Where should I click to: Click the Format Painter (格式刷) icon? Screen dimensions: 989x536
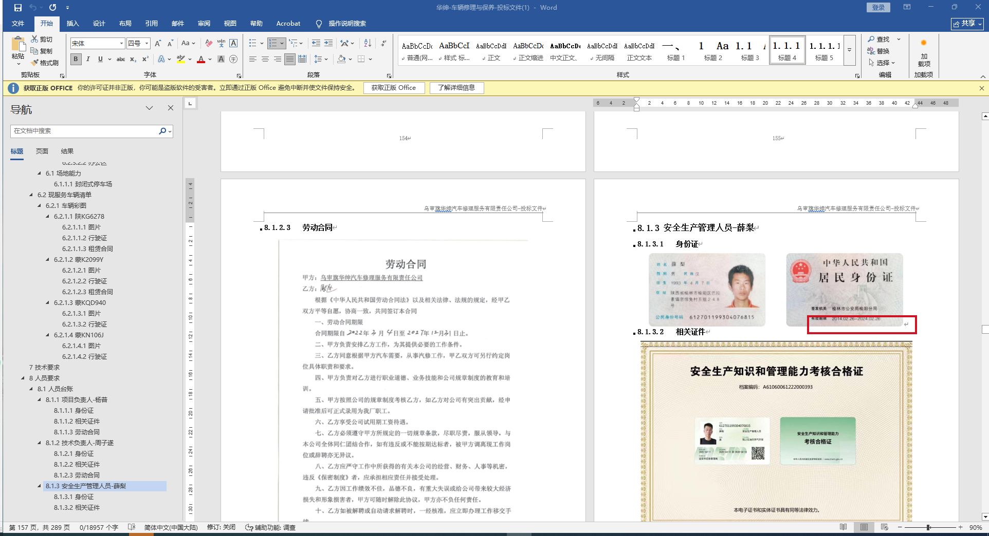point(45,63)
